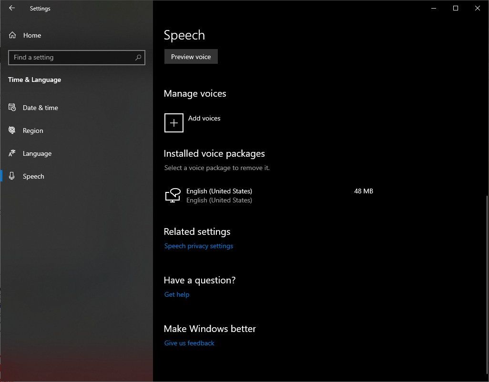Screen dimensions: 489x382
Task: Click the Make Windows better heading
Action: coord(210,329)
